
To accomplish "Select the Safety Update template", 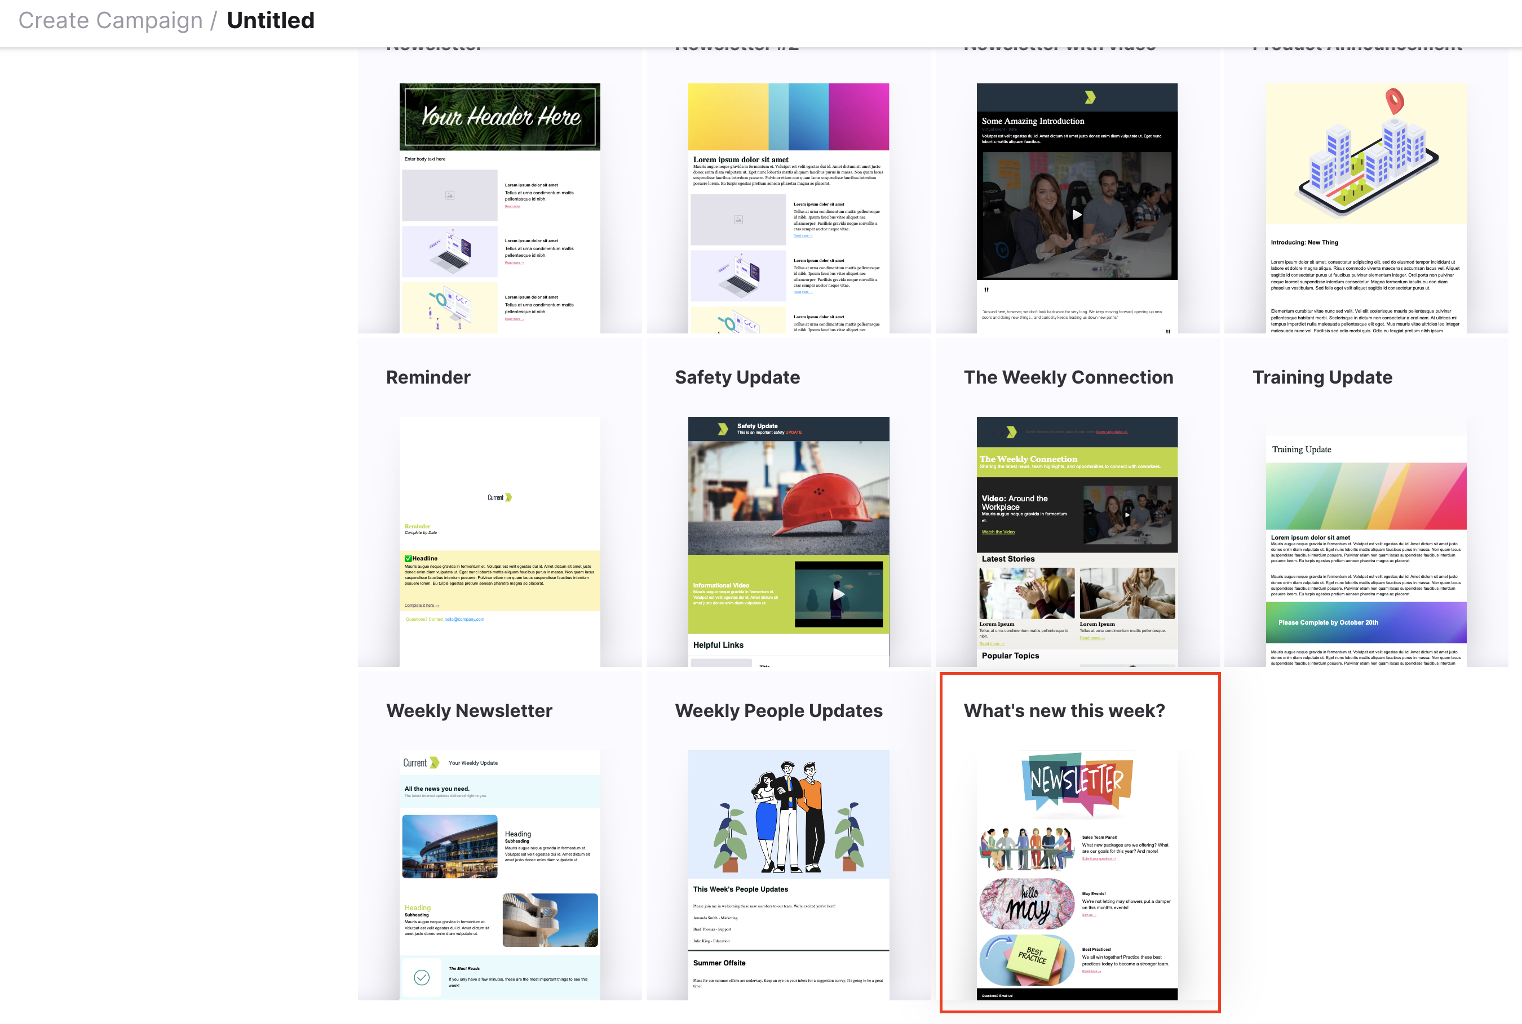I will point(788,503).
